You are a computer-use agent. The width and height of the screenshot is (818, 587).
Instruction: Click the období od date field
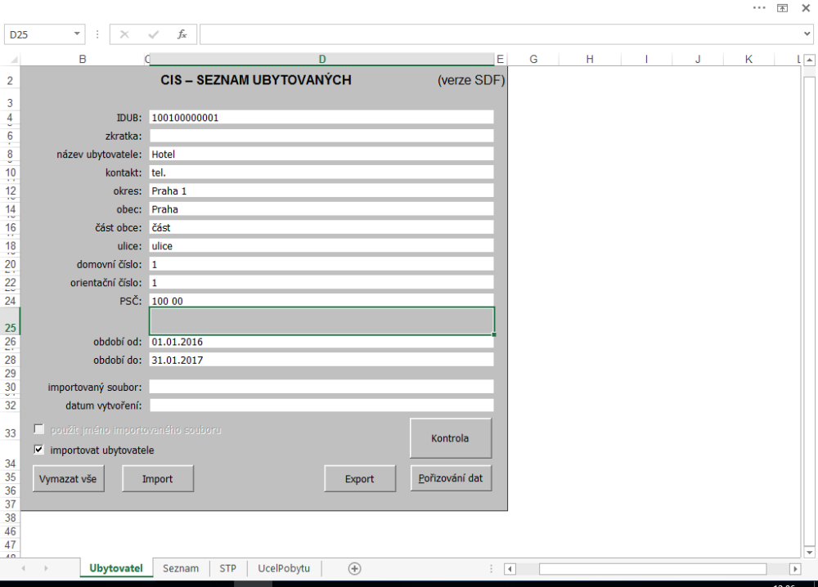click(x=321, y=342)
